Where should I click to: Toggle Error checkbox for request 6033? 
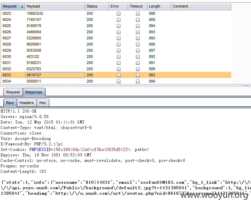coord(118,75)
